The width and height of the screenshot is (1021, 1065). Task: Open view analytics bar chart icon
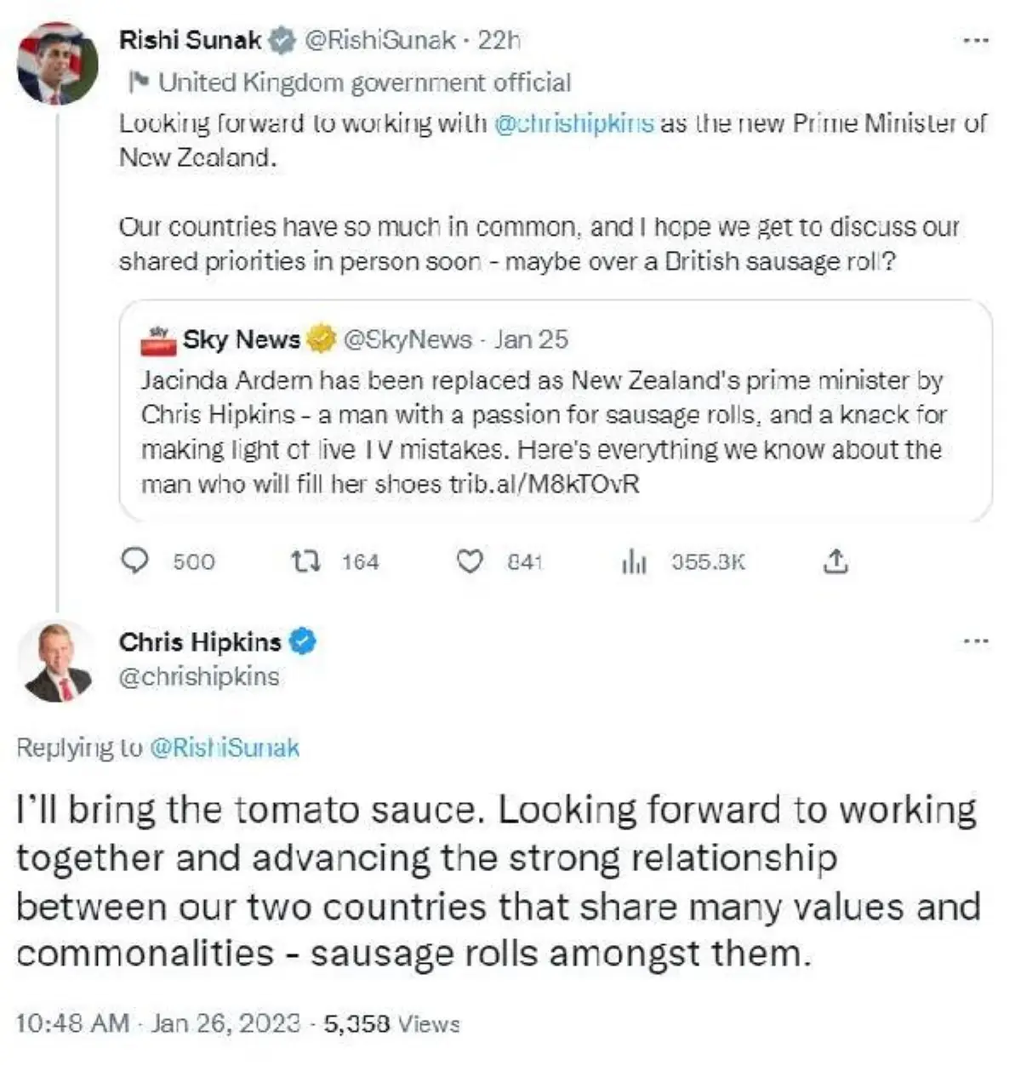tap(634, 561)
